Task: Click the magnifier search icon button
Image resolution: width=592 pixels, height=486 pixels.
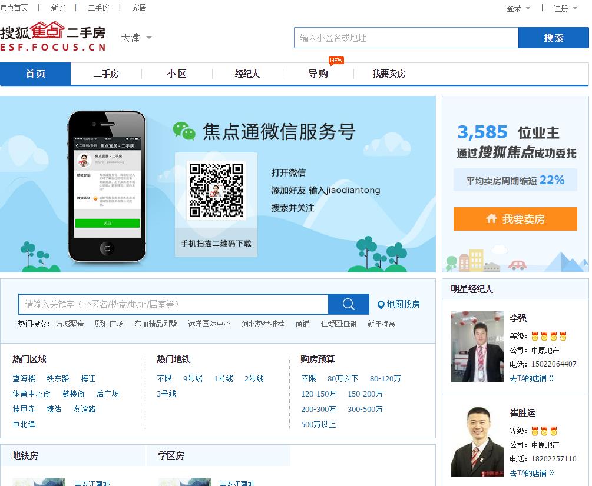Action: pos(348,304)
